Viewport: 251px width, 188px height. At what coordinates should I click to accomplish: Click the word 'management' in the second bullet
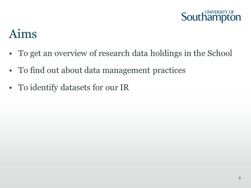pyautogui.click(x=126, y=71)
